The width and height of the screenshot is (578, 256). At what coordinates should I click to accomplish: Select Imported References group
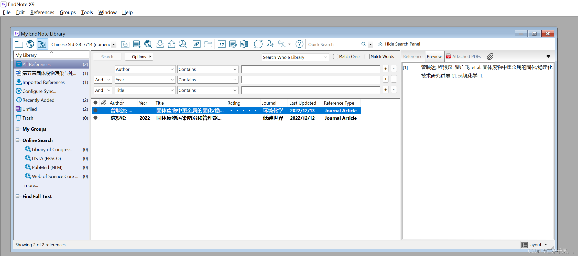click(x=51, y=82)
